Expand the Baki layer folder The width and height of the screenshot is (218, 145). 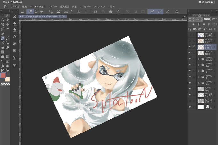click(x=199, y=65)
